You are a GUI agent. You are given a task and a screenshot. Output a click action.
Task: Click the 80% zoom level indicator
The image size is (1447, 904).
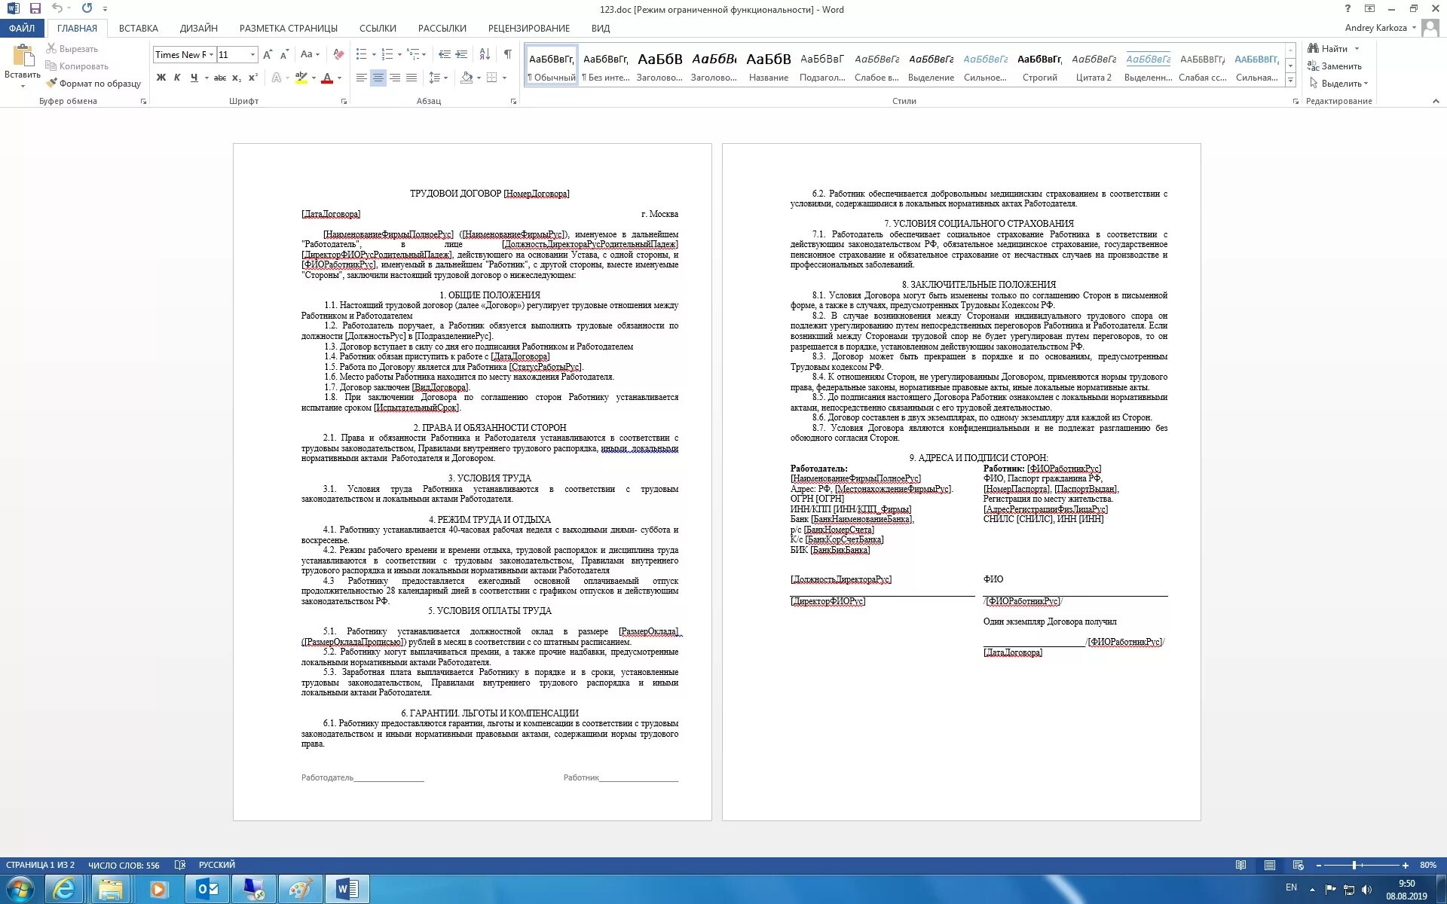click(x=1427, y=865)
